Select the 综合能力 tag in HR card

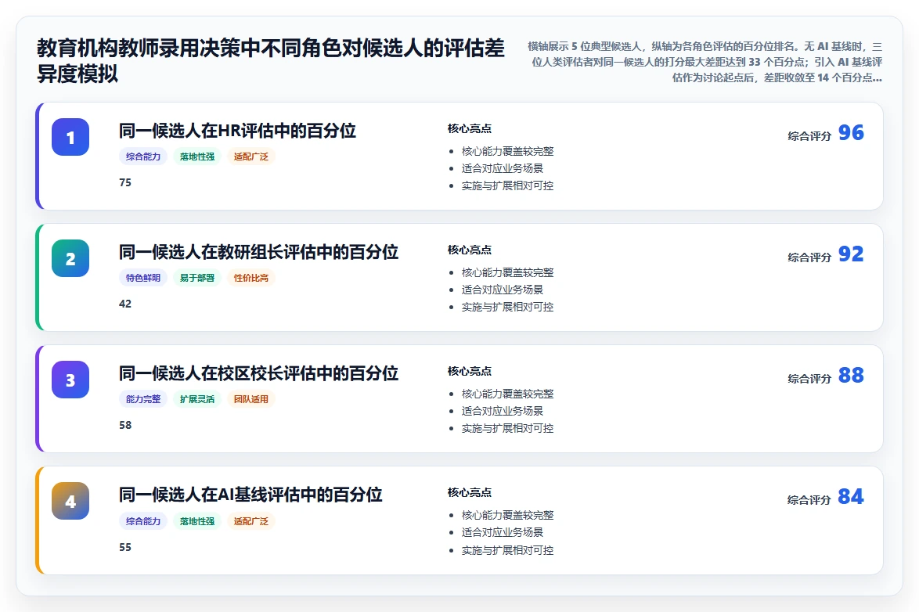coord(143,157)
